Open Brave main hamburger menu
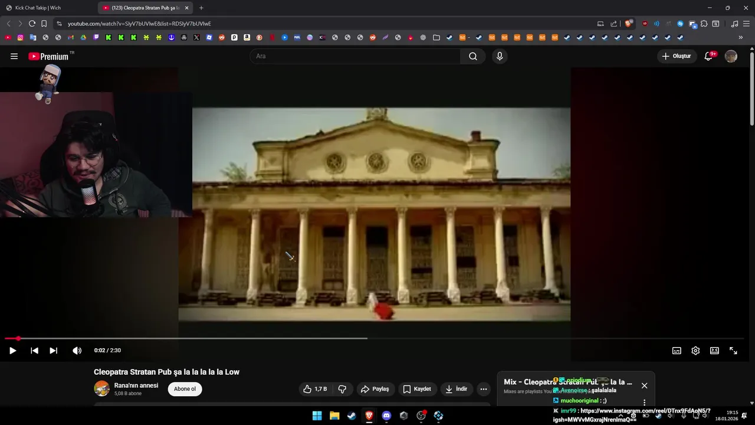The image size is (755, 425). point(746,24)
